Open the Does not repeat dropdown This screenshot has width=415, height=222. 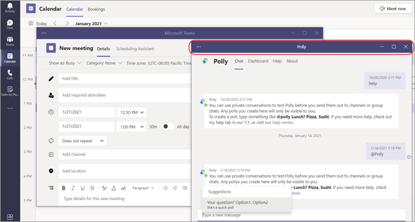tap(83, 141)
